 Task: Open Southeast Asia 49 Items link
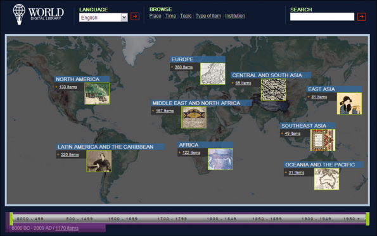tap(292, 134)
